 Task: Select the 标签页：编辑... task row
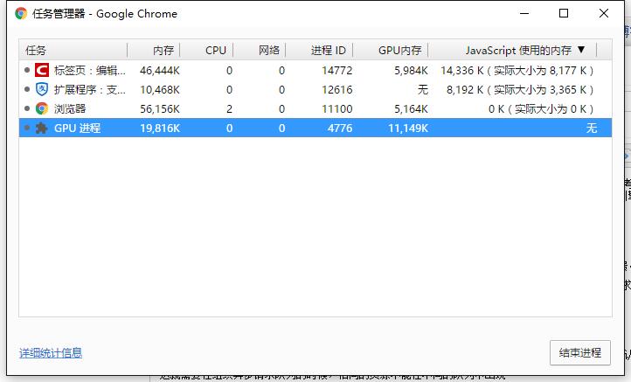315,71
